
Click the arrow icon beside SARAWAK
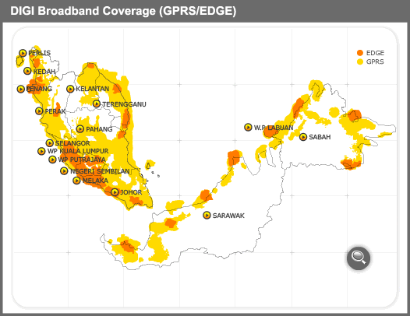[x=207, y=216]
